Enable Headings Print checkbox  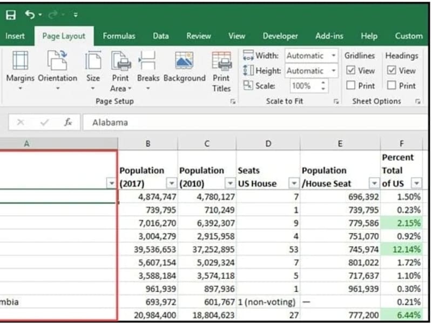391,85
